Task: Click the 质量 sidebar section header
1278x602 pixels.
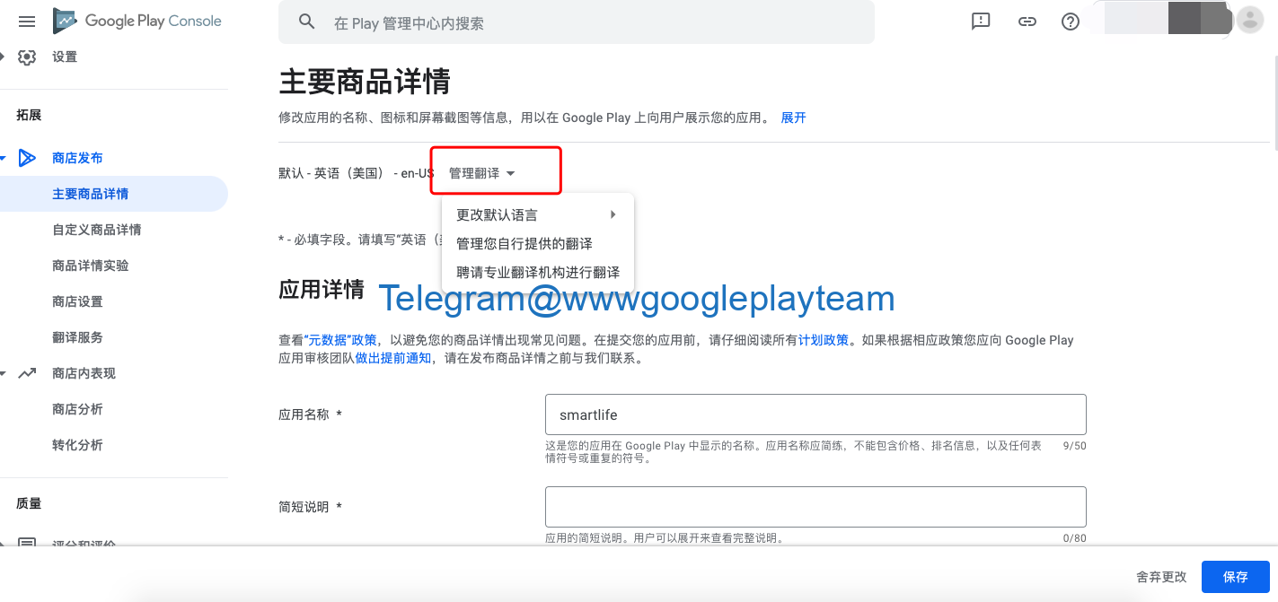Action: pyautogui.click(x=29, y=503)
